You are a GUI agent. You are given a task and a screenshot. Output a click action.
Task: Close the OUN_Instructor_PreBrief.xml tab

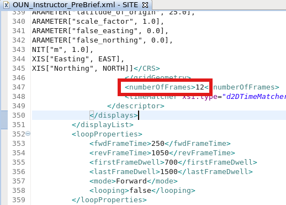tap(145, 5)
